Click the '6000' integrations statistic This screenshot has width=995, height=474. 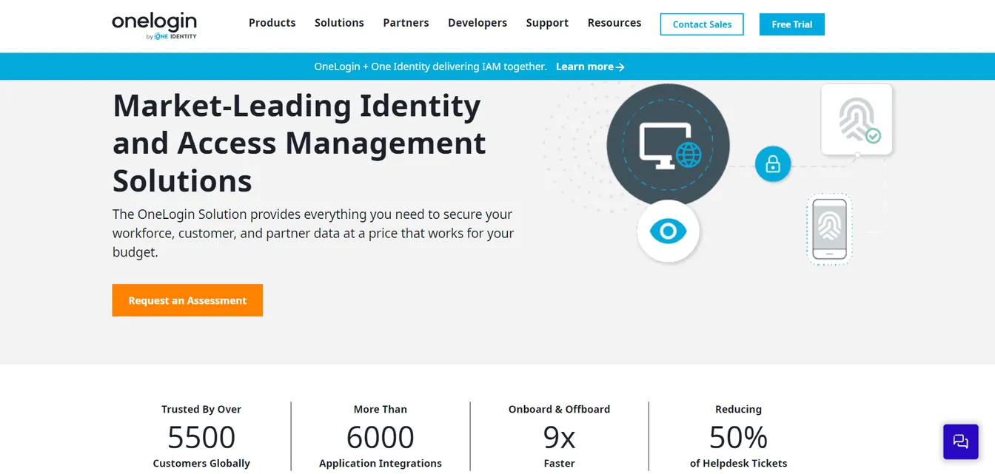381,438
